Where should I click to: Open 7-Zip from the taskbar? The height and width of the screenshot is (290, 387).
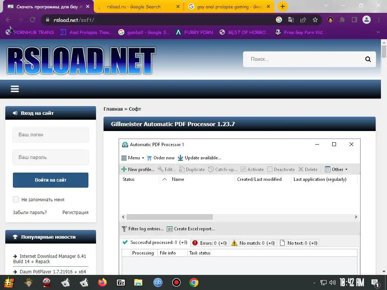(121, 282)
